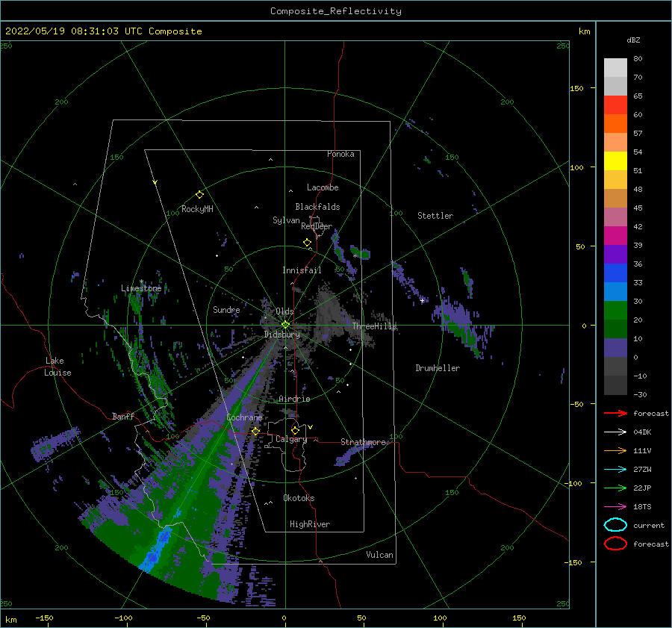
Task: Select the white 04DK arrow icon
Action: pyautogui.click(x=615, y=432)
